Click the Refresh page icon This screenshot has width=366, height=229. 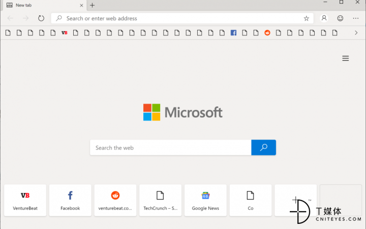[x=41, y=18]
